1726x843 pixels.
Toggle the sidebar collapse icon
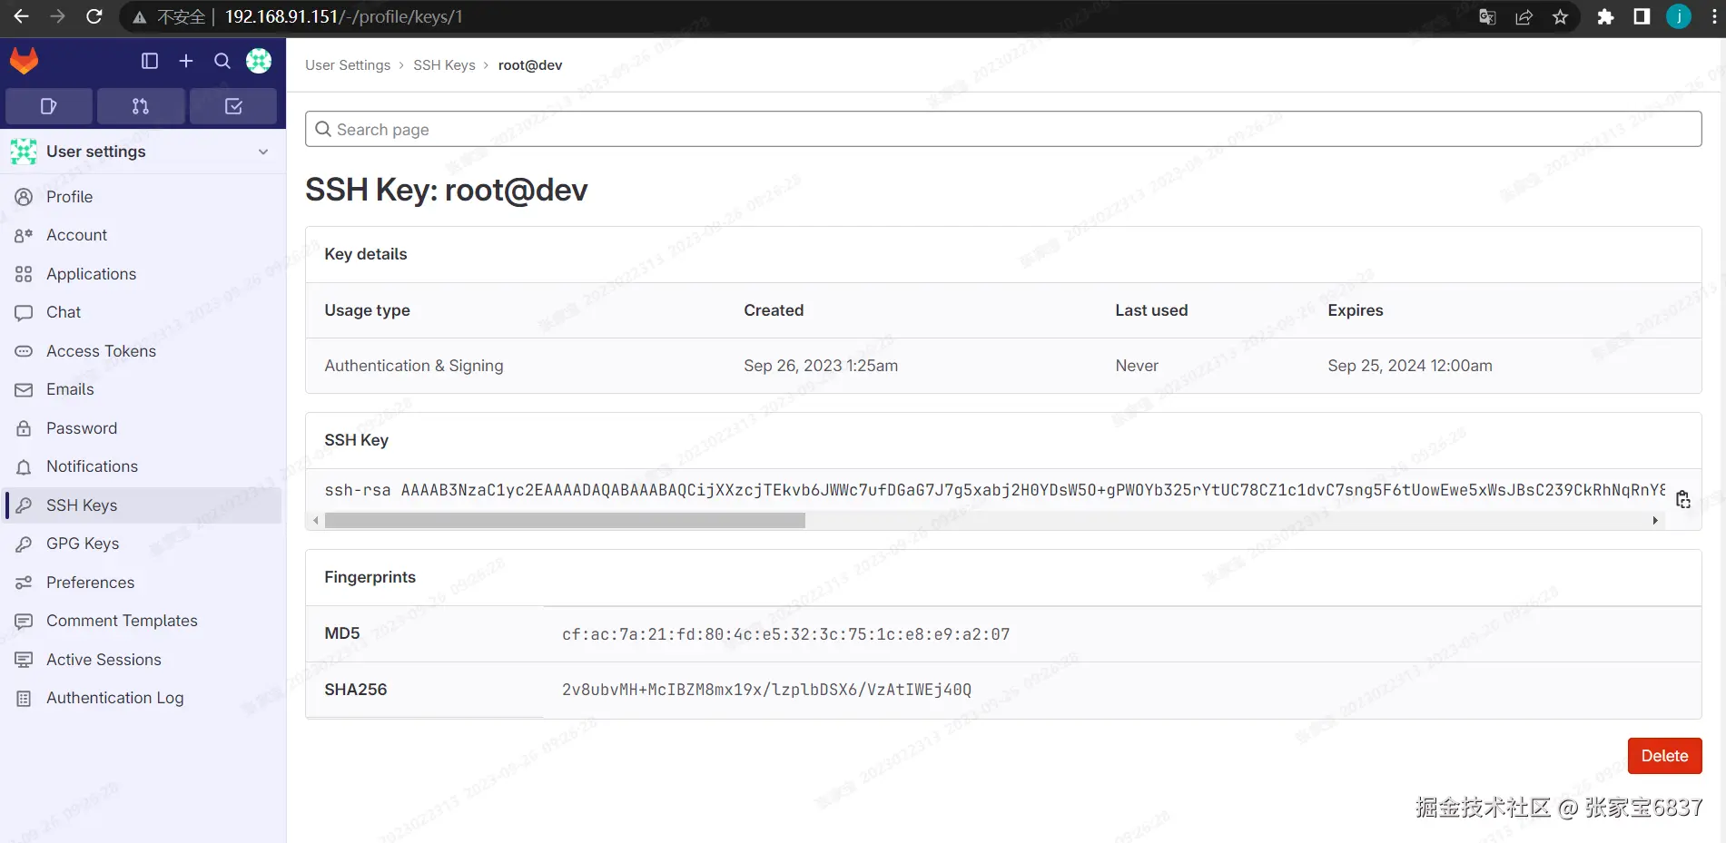point(150,61)
